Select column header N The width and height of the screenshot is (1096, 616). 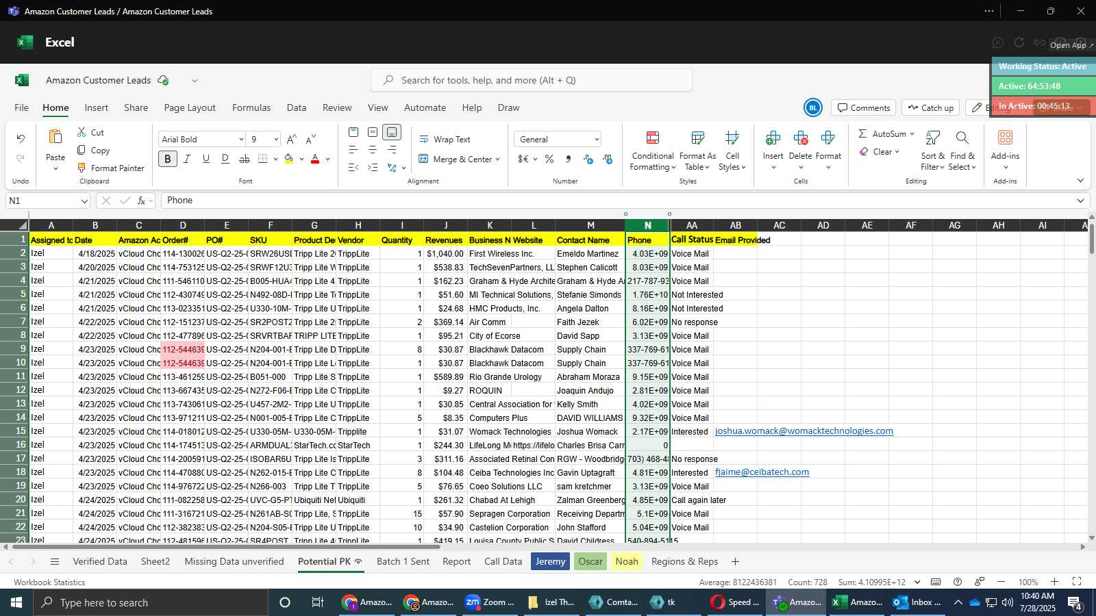click(647, 225)
